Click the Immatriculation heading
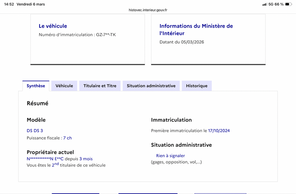Image resolution: width=296 pixels, height=194 pixels. point(171,120)
